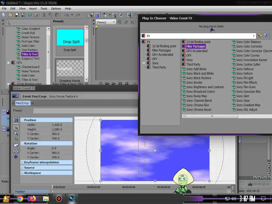Viewport: 272px width, 204px height.
Task: Open the View menu
Action: point(22,8)
